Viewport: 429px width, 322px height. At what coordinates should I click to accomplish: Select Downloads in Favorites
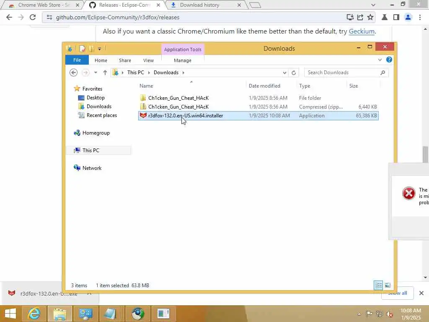pyautogui.click(x=99, y=106)
